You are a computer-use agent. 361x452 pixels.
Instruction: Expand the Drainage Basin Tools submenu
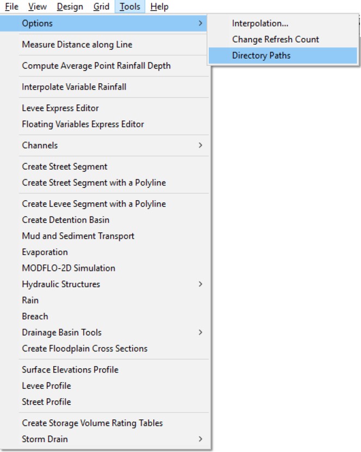(x=201, y=332)
